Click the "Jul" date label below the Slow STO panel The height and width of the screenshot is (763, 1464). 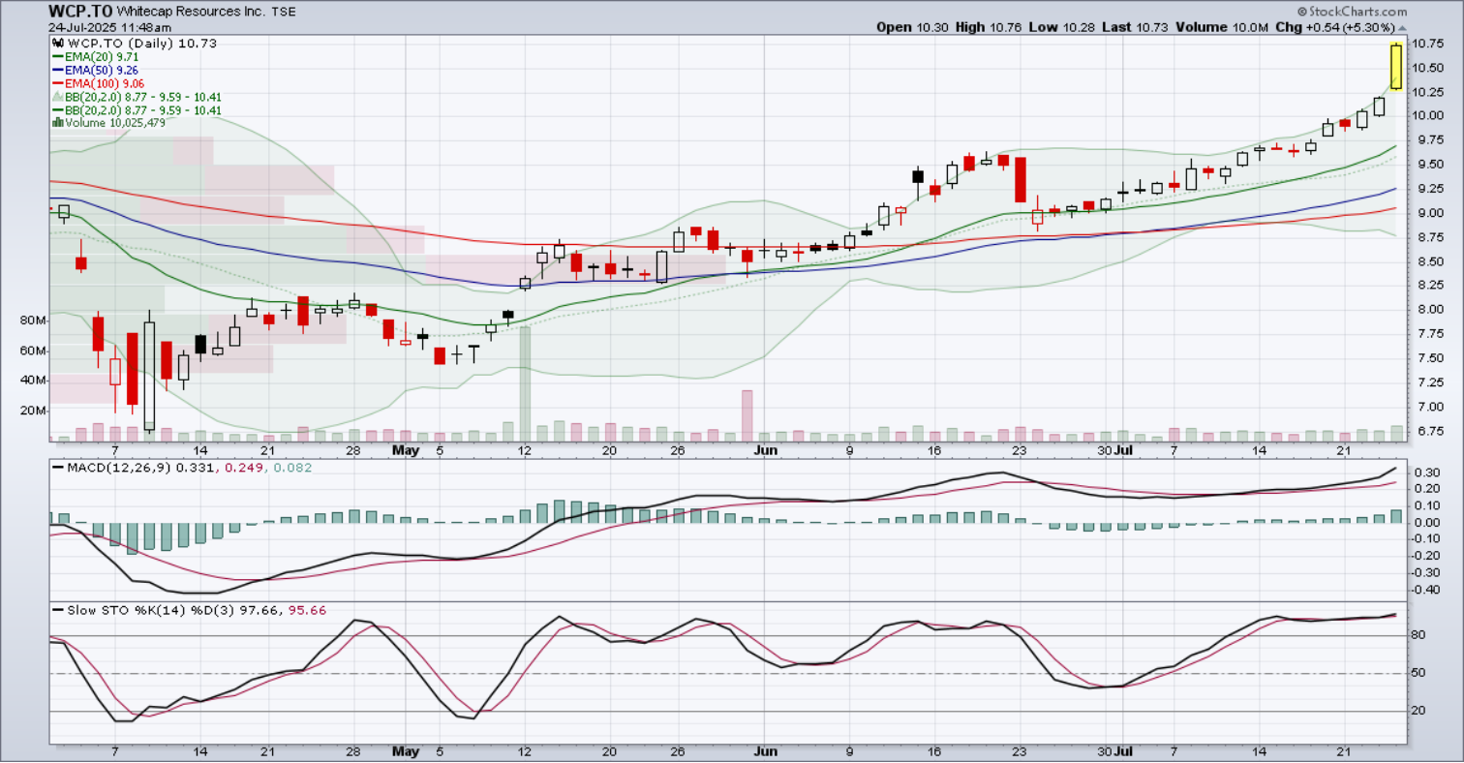point(1122,750)
